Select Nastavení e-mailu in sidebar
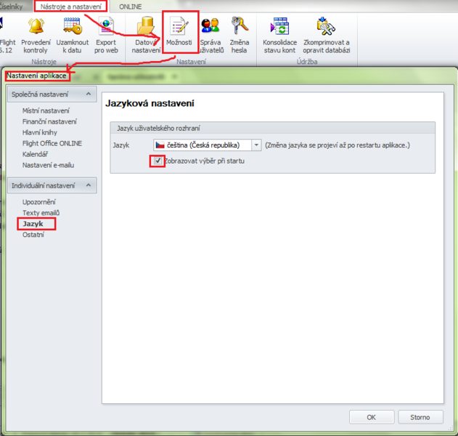This screenshot has height=436, width=458. pos(48,165)
